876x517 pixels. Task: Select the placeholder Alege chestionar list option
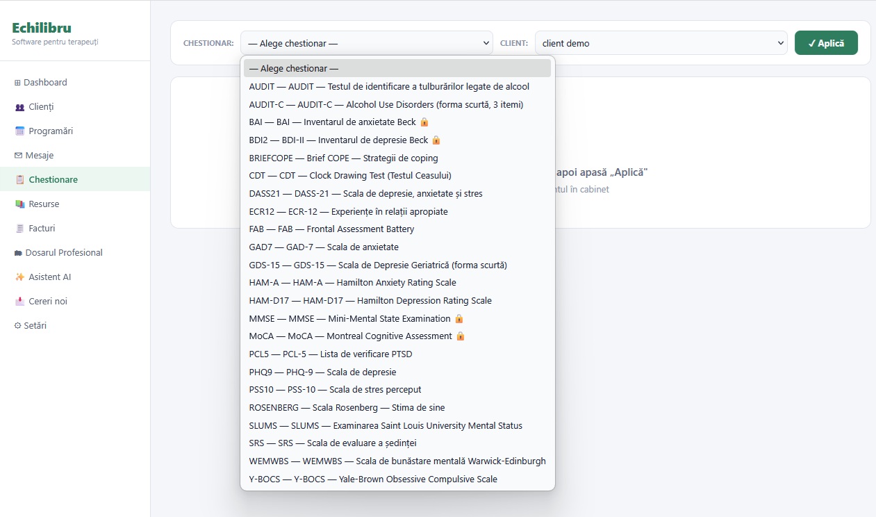click(x=397, y=69)
